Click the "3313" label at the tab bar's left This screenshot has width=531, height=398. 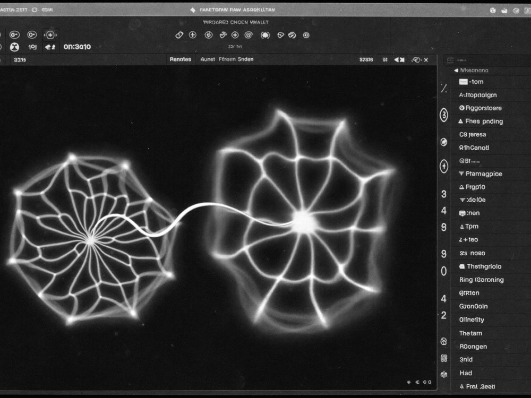[x=20, y=60]
